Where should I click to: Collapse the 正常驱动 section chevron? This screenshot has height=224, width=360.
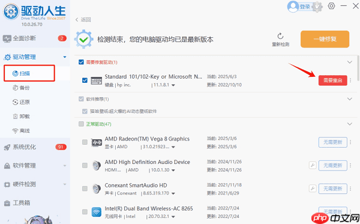tap(349, 124)
